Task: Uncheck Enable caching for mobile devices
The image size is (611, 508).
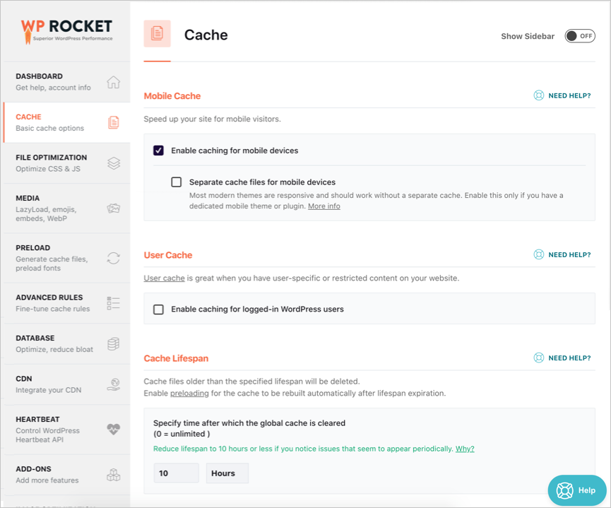Action: tap(158, 150)
